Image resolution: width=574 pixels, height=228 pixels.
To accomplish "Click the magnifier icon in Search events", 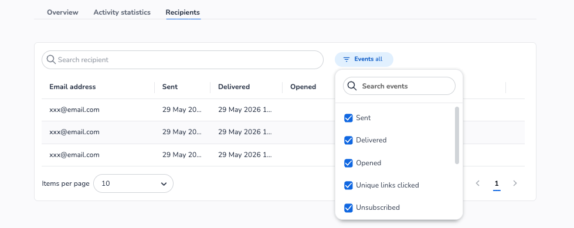I will tap(352, 86).
